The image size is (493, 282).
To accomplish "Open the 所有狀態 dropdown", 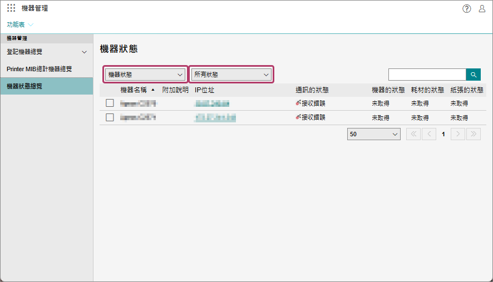I will (x=231, y=74).
